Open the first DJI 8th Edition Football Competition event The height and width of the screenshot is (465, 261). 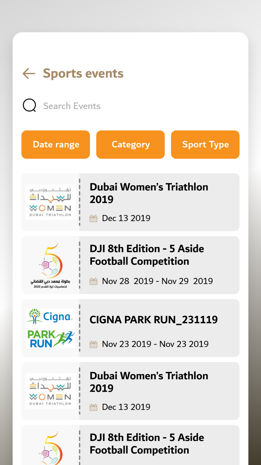coord(130,265)
